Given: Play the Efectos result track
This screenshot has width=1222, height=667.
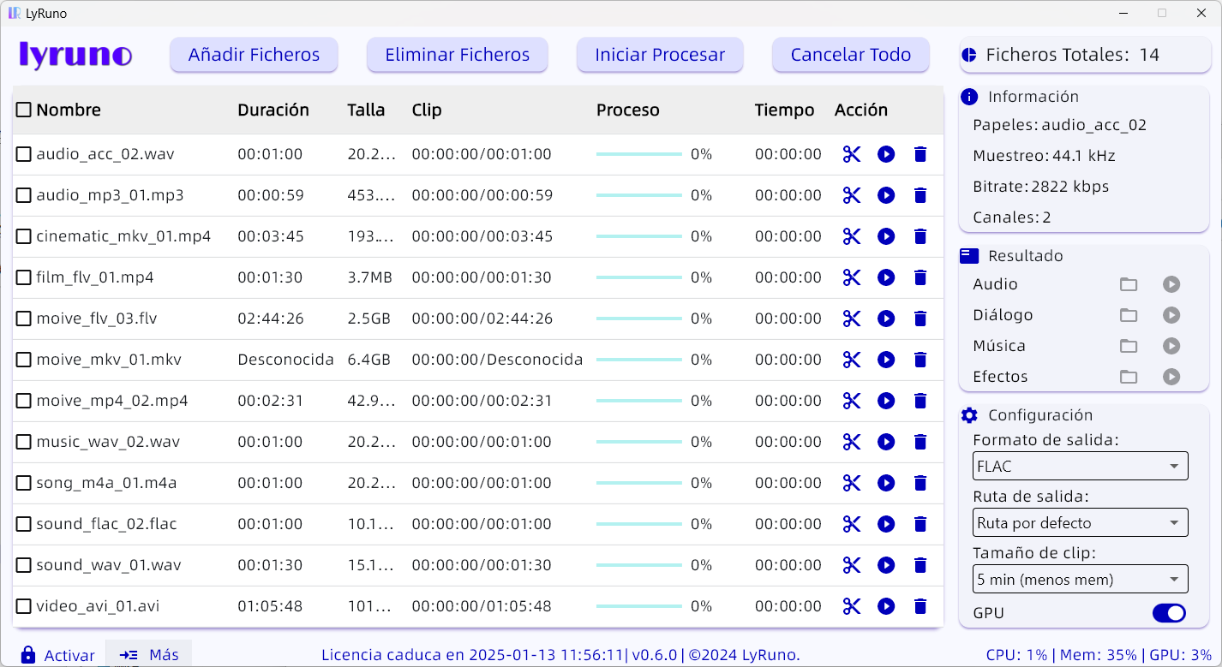Looking at the screenshot, I should click(1171, 377).
